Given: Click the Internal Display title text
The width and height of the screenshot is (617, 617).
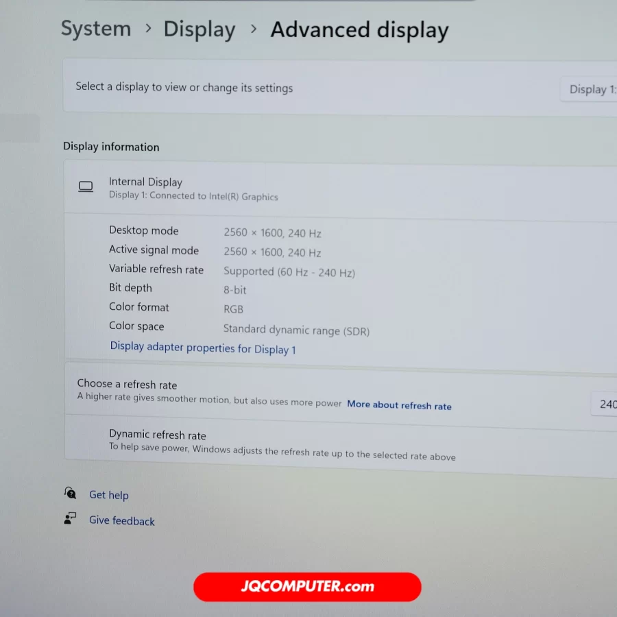Looking at the screenshot, I should pyautogui.click(x=145, y=182).
